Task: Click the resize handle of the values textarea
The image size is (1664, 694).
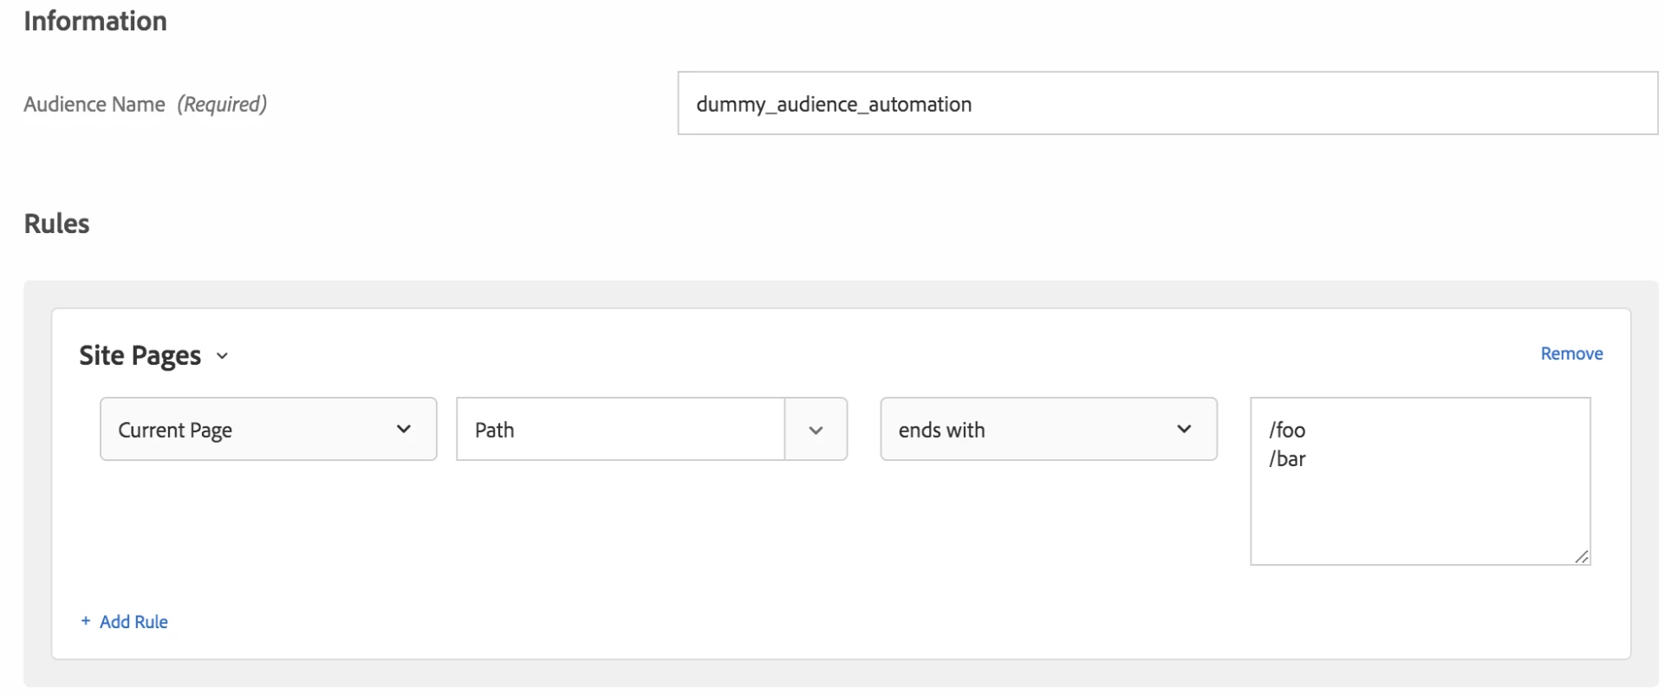Action: coord(1582,557)
